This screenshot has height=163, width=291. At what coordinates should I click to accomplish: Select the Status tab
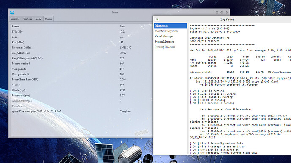(48, 19)
